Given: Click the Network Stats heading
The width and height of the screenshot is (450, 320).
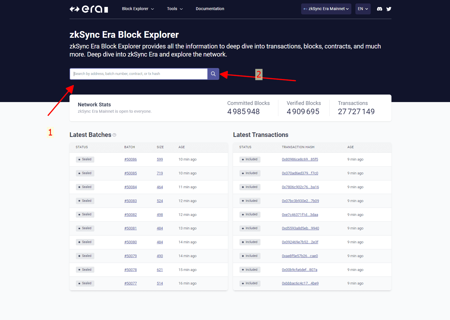Looking at the screenshot, I should click(x=94, y=105).
